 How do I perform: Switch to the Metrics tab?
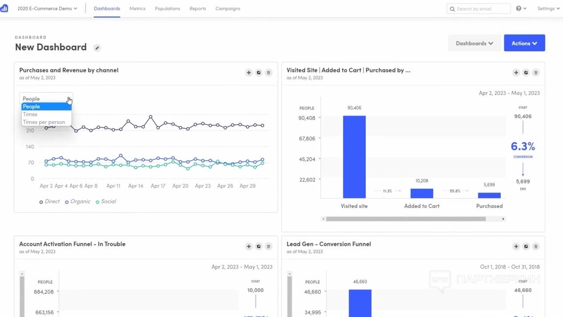pos(137,8)
